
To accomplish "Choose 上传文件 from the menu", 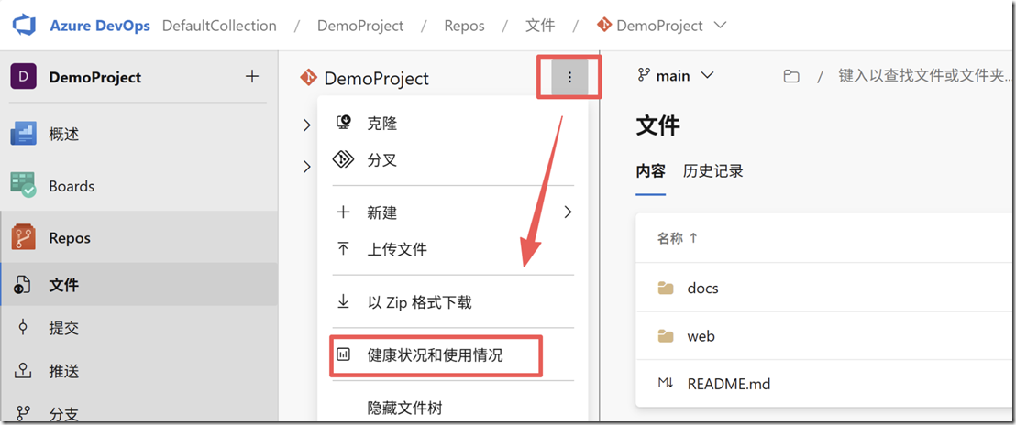I will 452,249.
